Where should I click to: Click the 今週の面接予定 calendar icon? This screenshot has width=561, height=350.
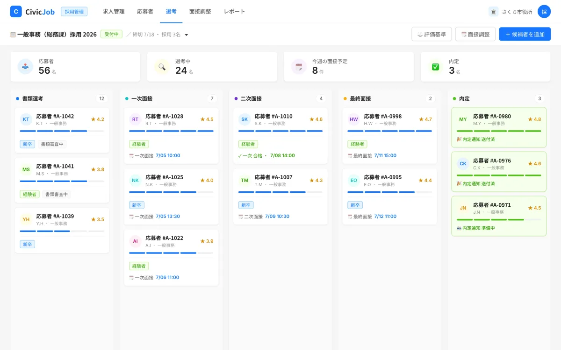coord(299,67)
